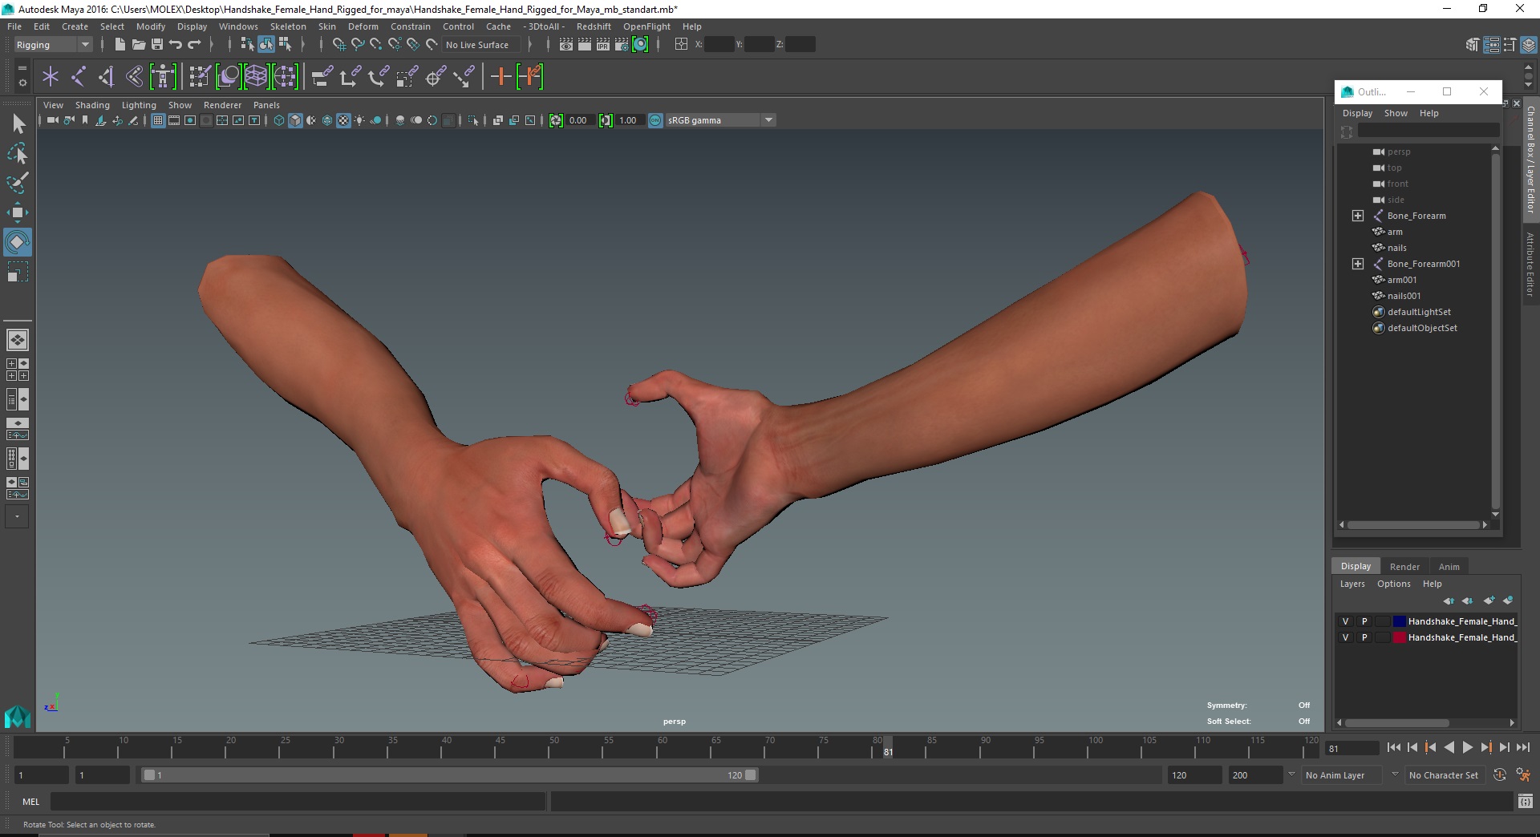The height and width of the screenshot is (837, 1540).
Task: Open the No Anim Layer dropdown
Action: click(1340, 775)
